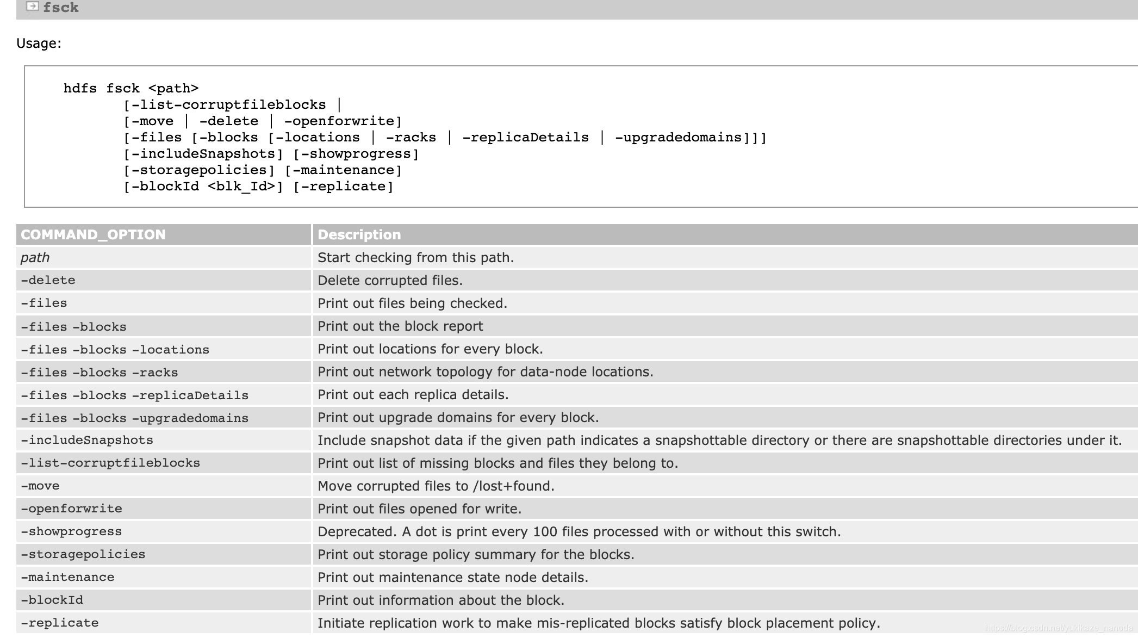This screenshot has height=638, width=1138.
Task: Click the italic path option cell
Action: click(35, 257)
